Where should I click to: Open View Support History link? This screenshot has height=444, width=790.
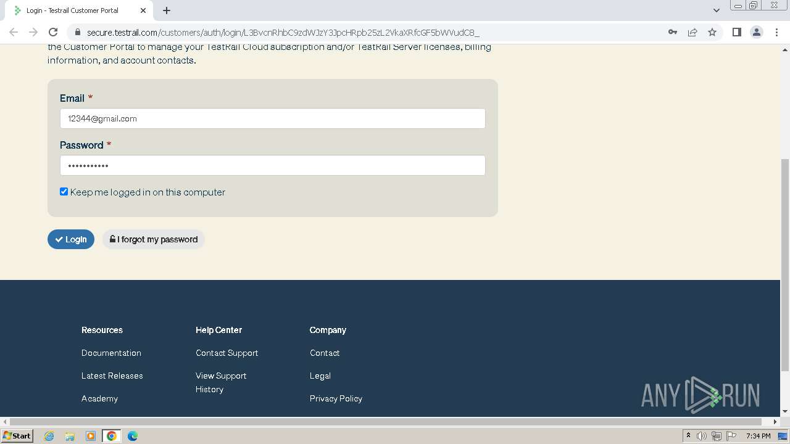pos(221,382)
